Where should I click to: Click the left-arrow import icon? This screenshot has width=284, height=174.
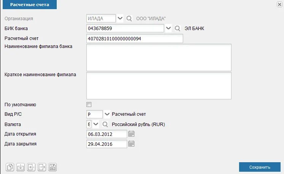[x=31, y=167]
